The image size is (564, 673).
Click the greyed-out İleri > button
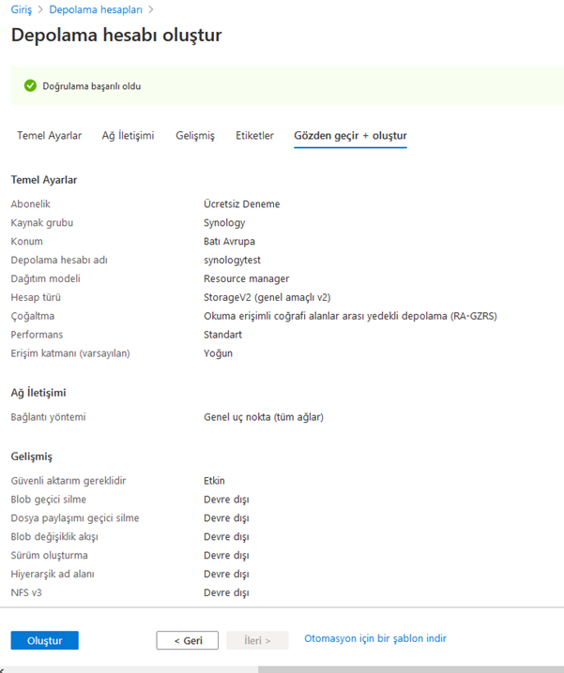257,640
